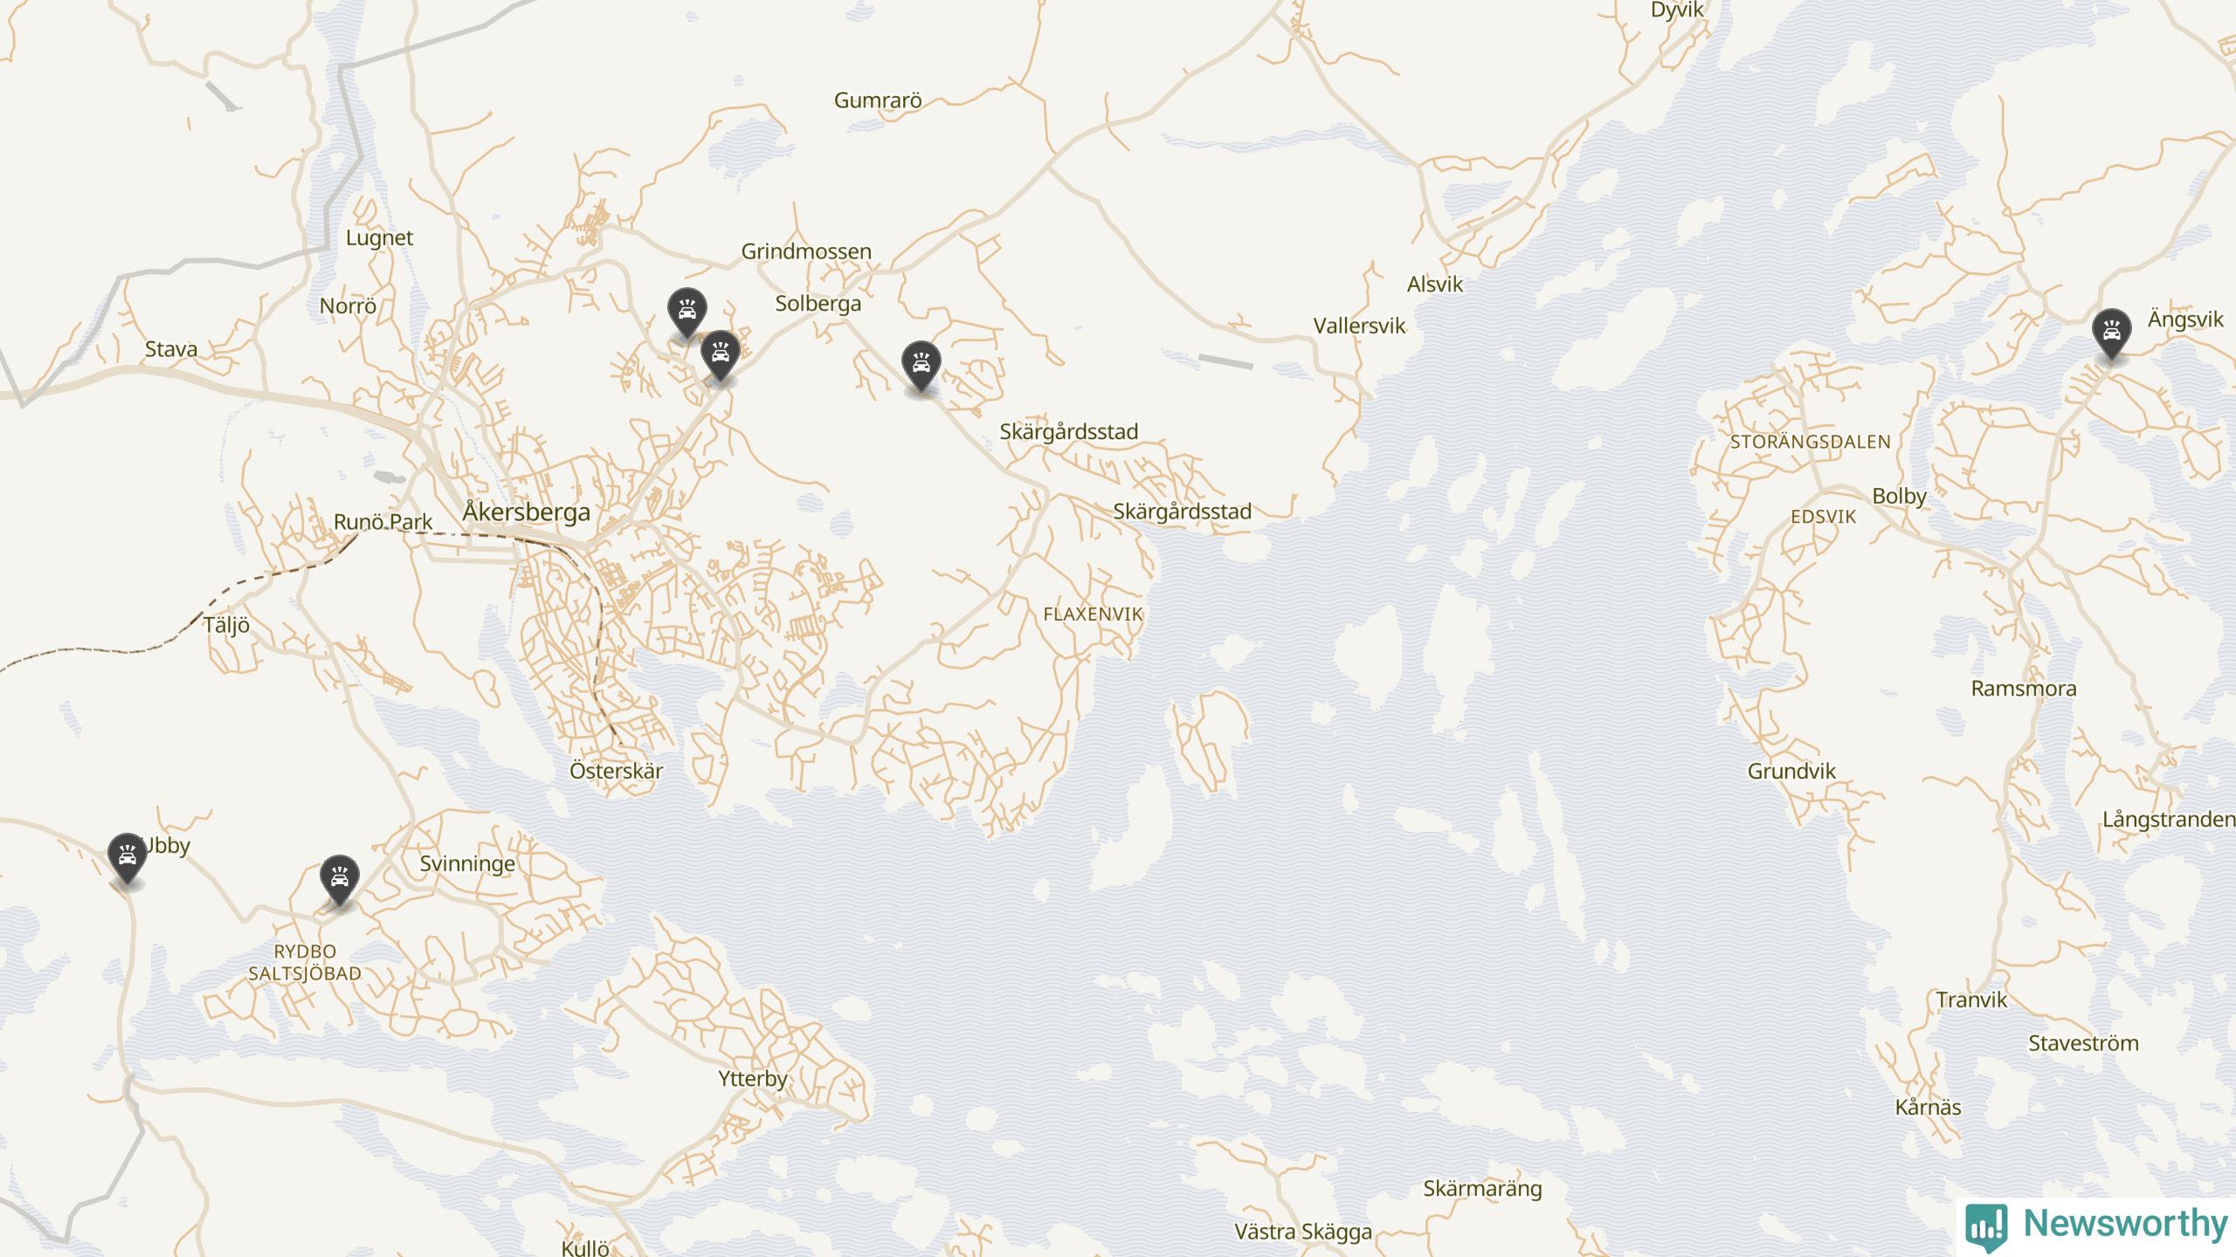Image resolution: width=2236 pixels, height=1257 pixels.
Task: Select the upper car marker west of Solberga
Action: point(687,313)
